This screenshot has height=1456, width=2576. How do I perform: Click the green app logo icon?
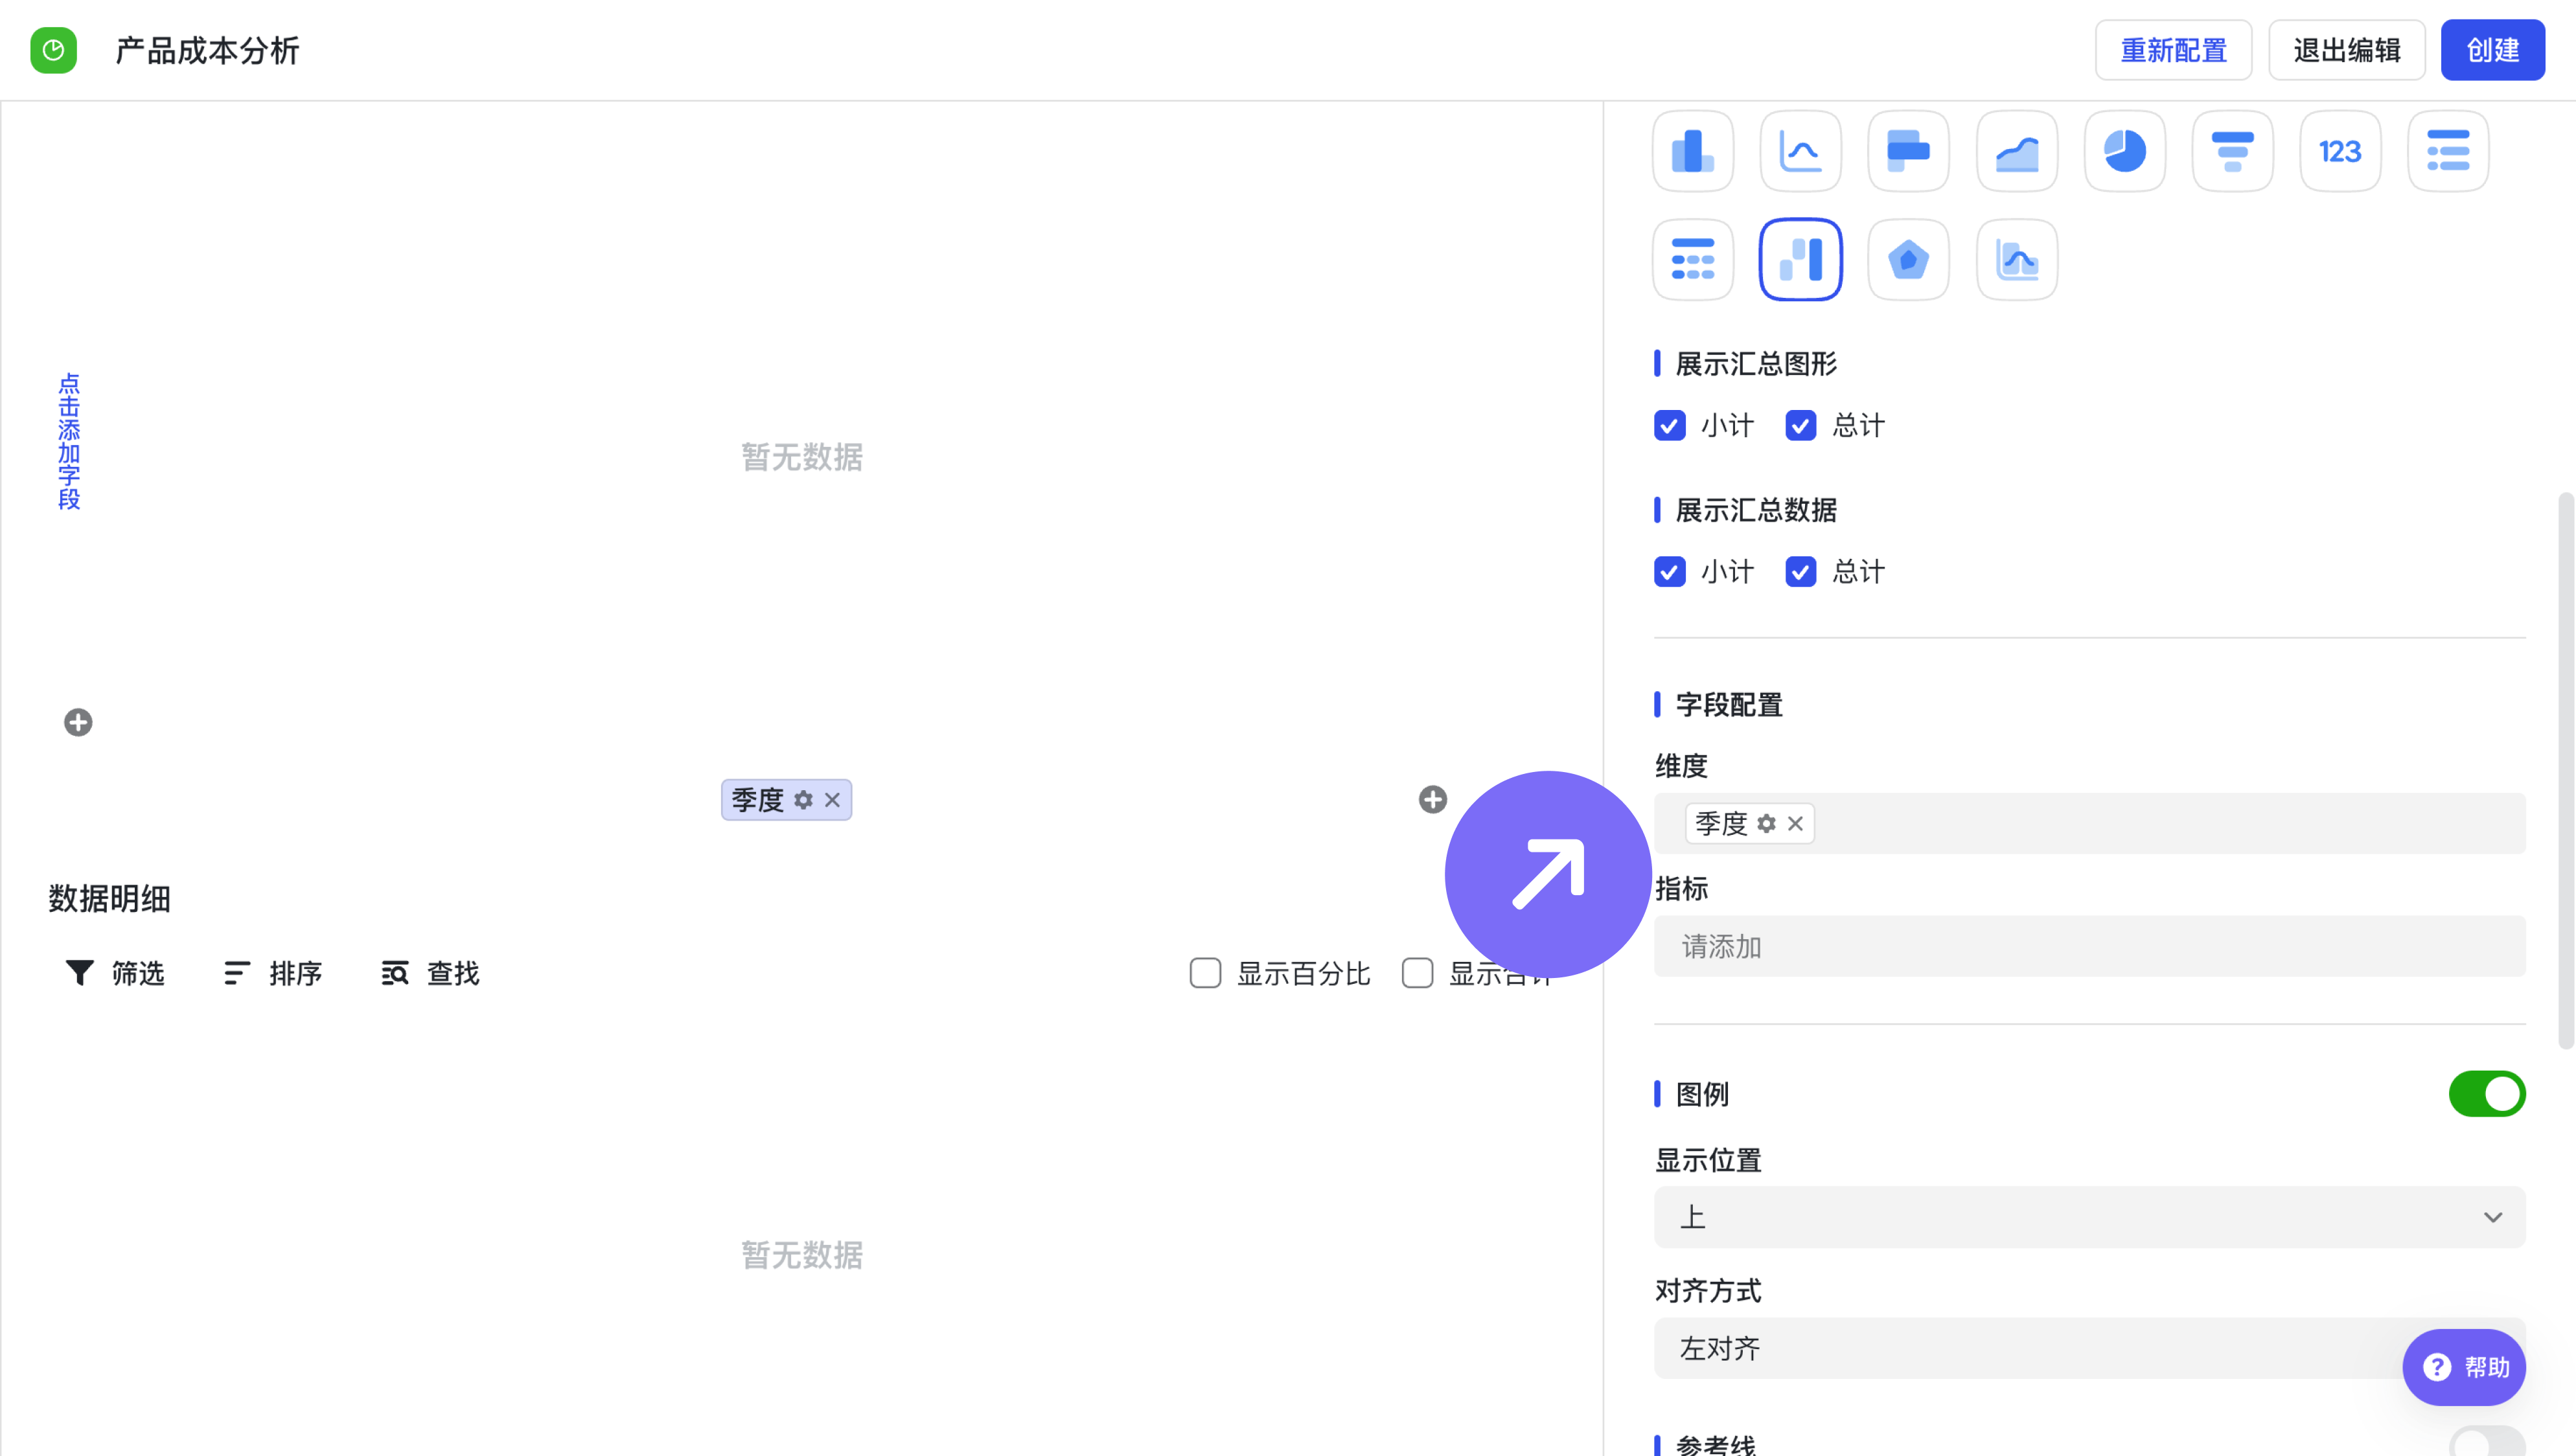point(53,50)
